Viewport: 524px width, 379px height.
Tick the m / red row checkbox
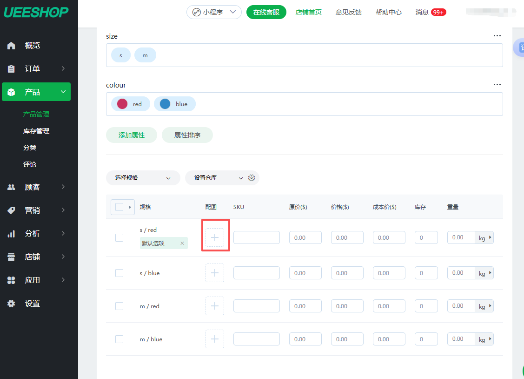[x=119, y=306]
